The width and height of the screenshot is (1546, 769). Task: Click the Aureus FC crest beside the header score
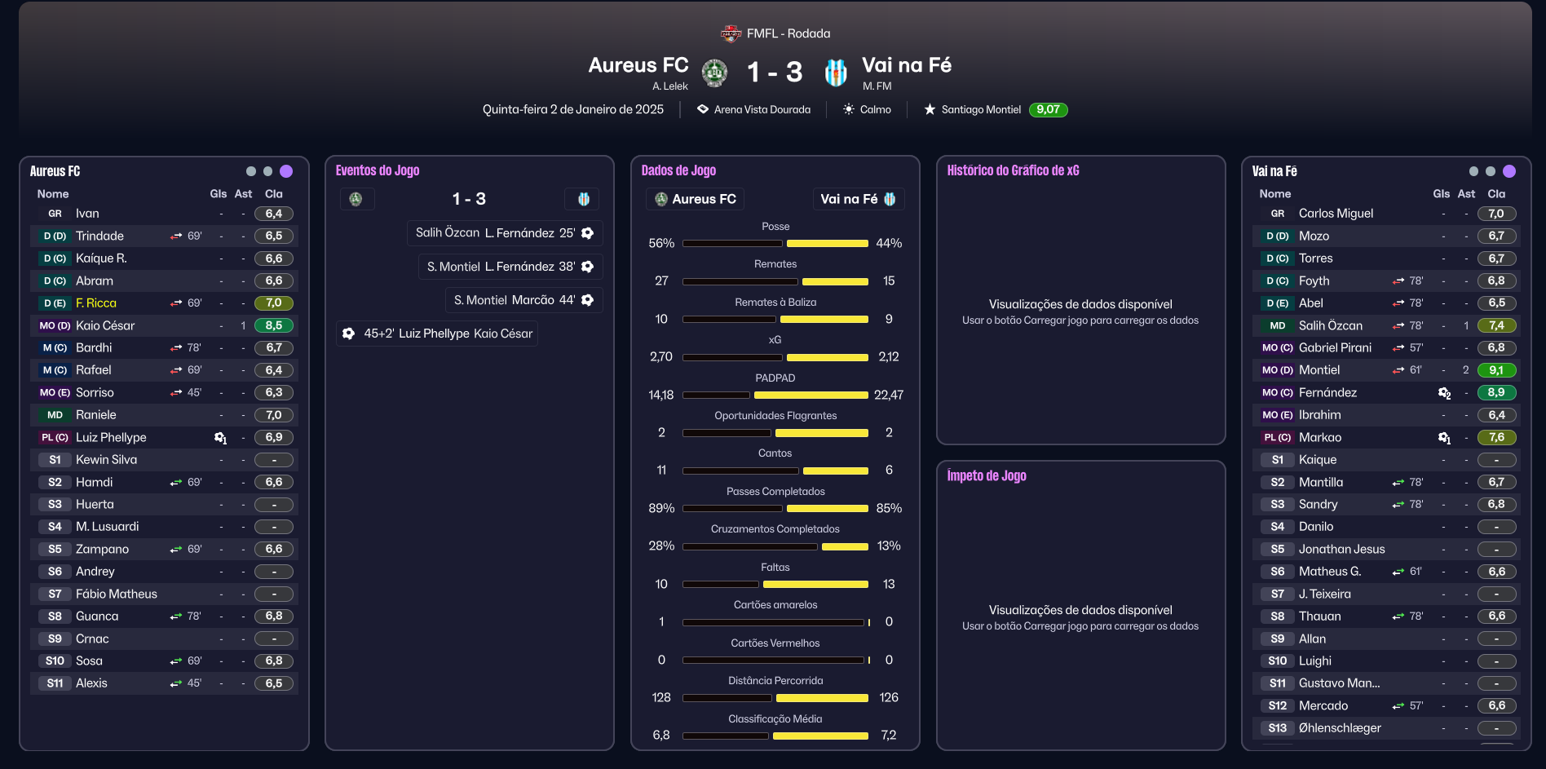coord(715,73)
